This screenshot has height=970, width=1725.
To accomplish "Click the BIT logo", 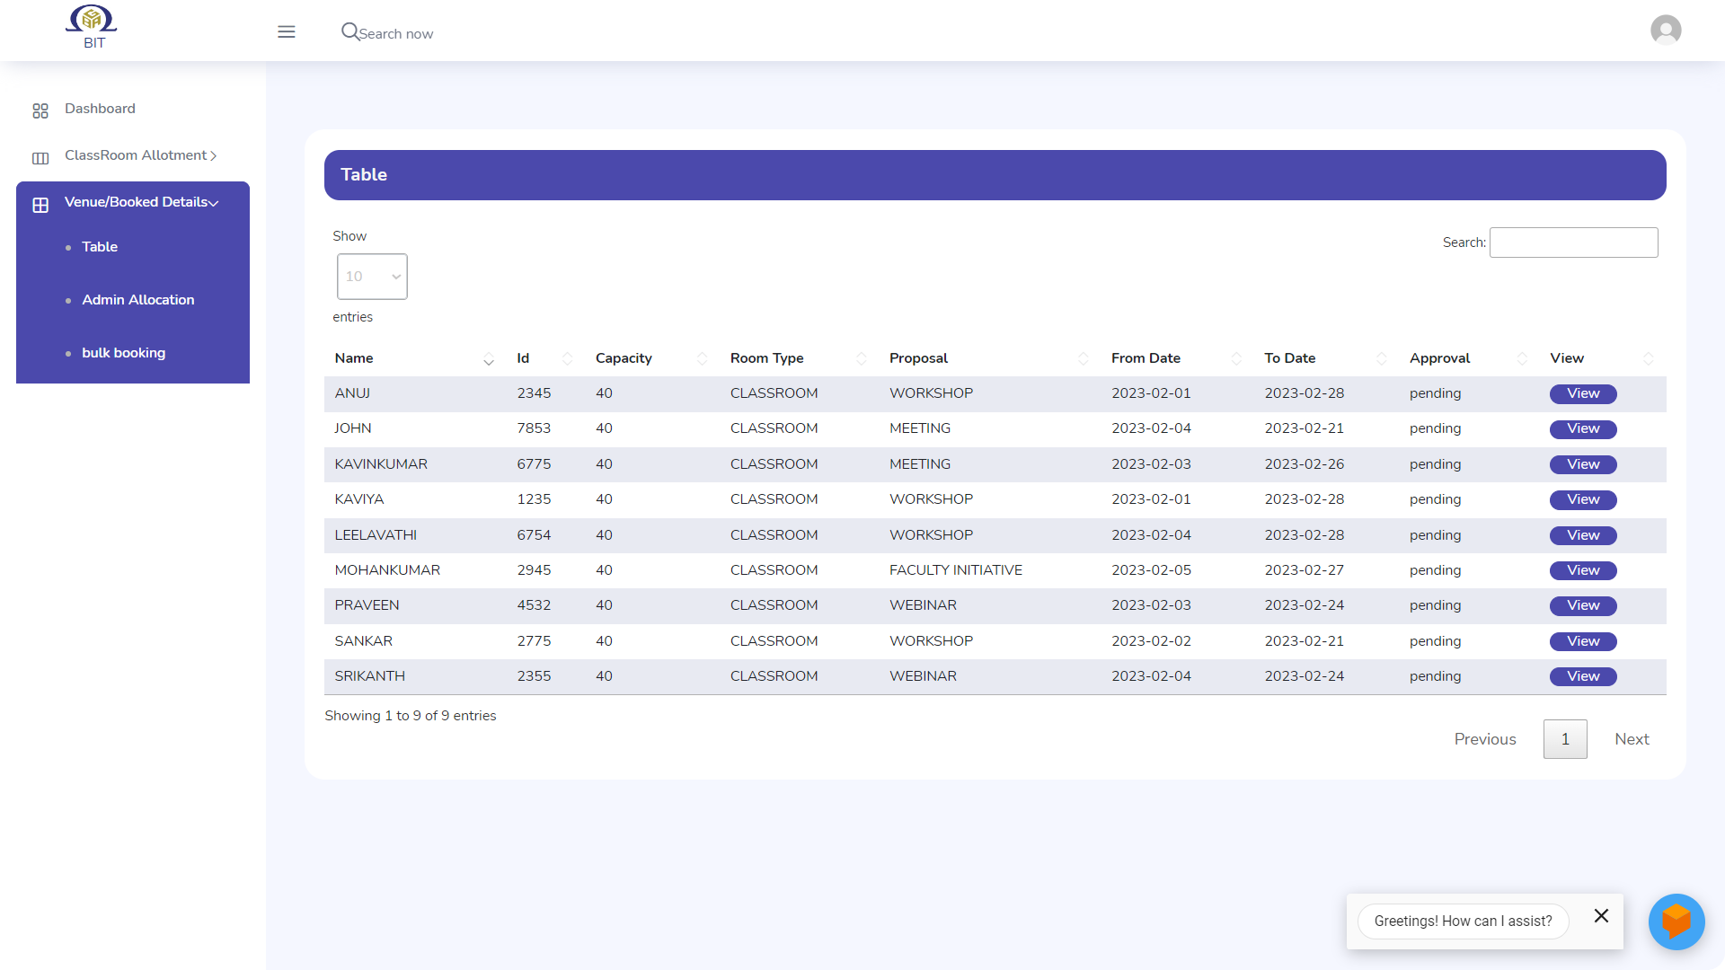I will coord(92,27).
